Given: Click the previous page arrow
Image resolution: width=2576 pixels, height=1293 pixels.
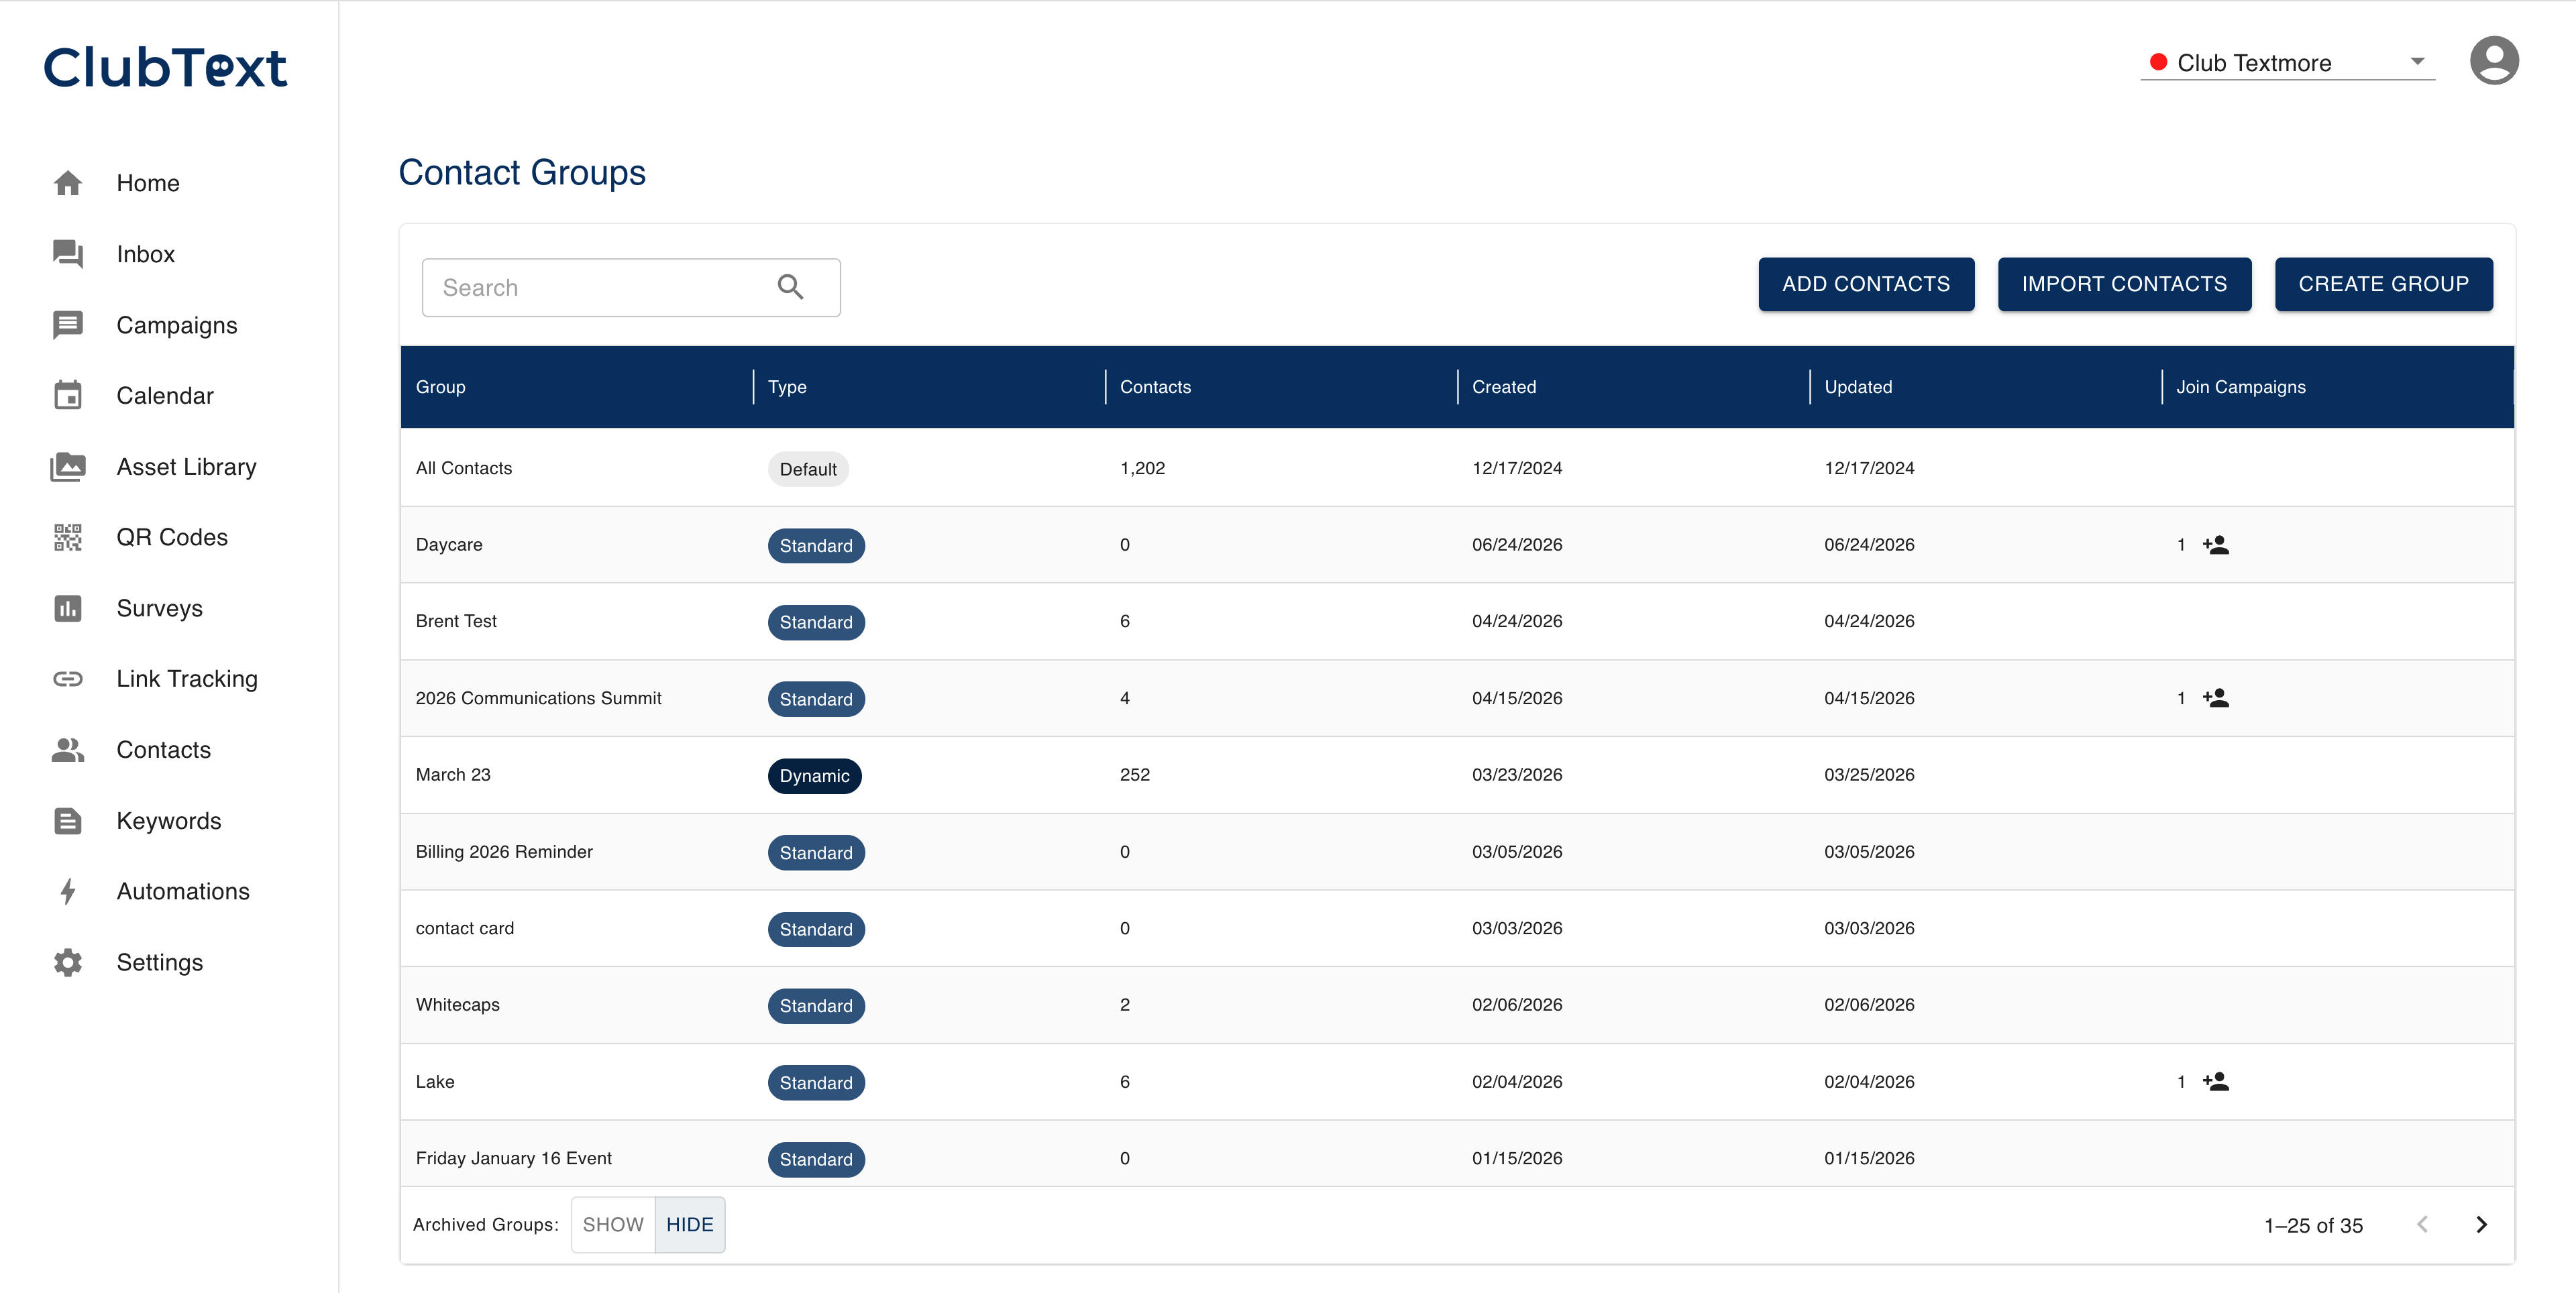Looking at the screenshot, I should (x=2422, y=1224).
